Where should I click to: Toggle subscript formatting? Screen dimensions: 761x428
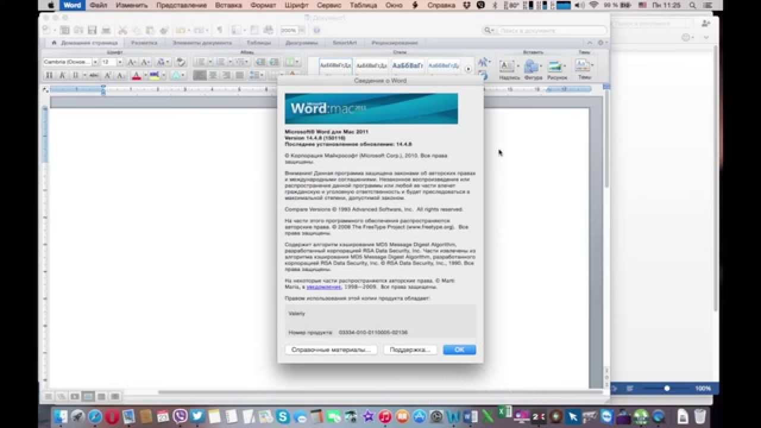[121, 75]
